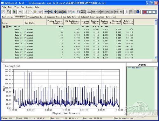This screenshot has width=159, height=121.
Task: Click the Maximum (Mbps) column header
Action: (104, 22)
